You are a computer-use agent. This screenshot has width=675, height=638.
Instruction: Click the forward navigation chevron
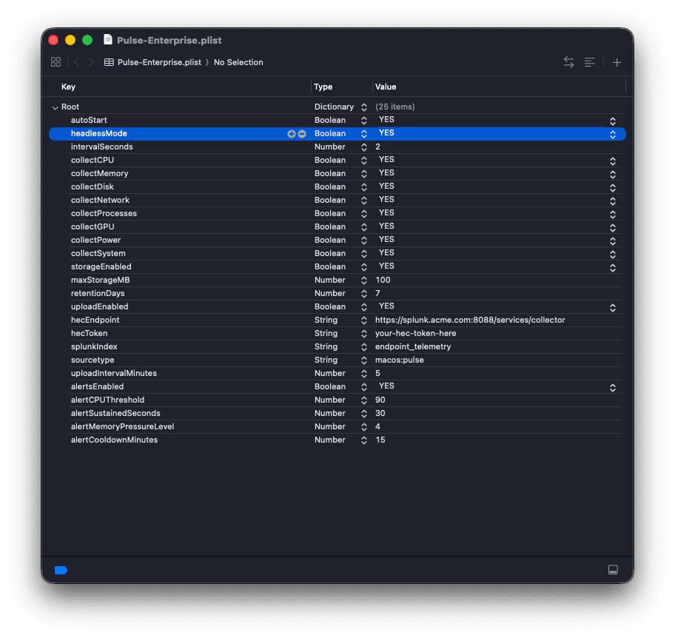click(x=90, y=62)
